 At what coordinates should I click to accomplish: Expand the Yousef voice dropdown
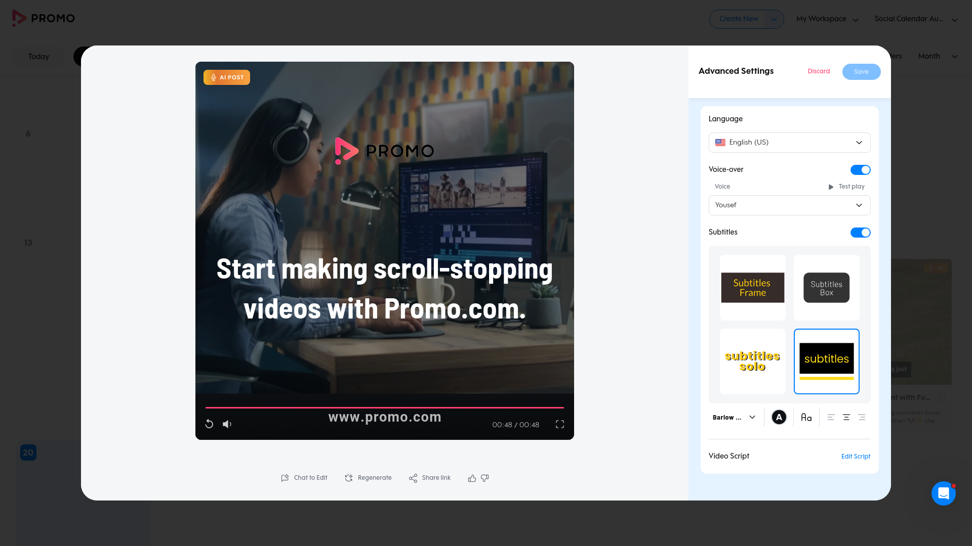tap(789, 205)
